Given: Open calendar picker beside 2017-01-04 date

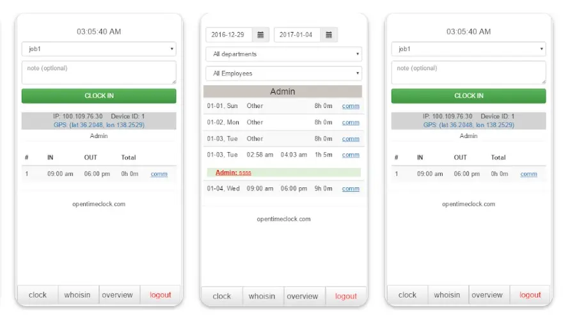Looking at the screenshot, I should click(x=328, y=35).
